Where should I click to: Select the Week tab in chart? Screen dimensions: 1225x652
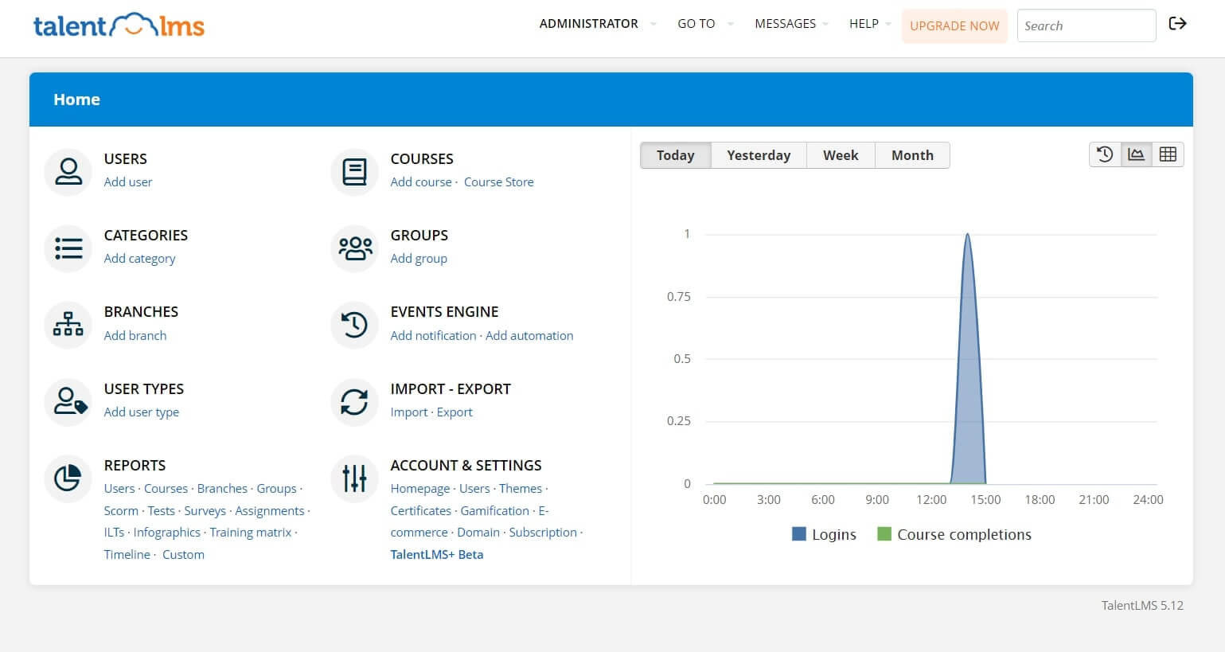[x=841, y=155]
